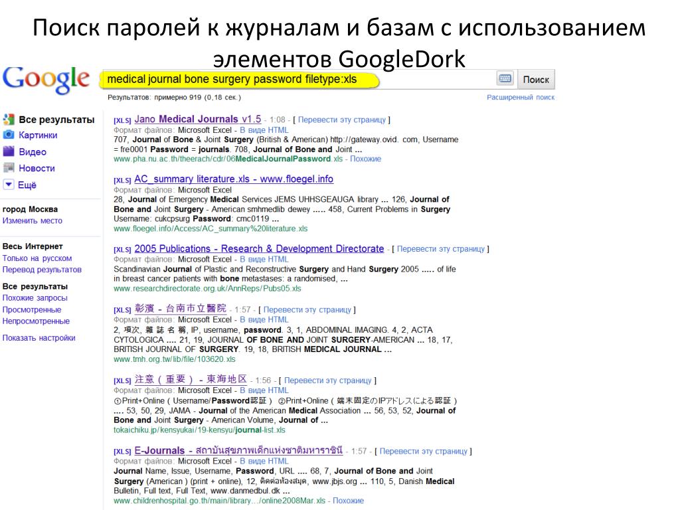The width and height of the screenshot is (680, 510).
Task: Click Результатов: примерно 919 text
Action: pos(175,97)
